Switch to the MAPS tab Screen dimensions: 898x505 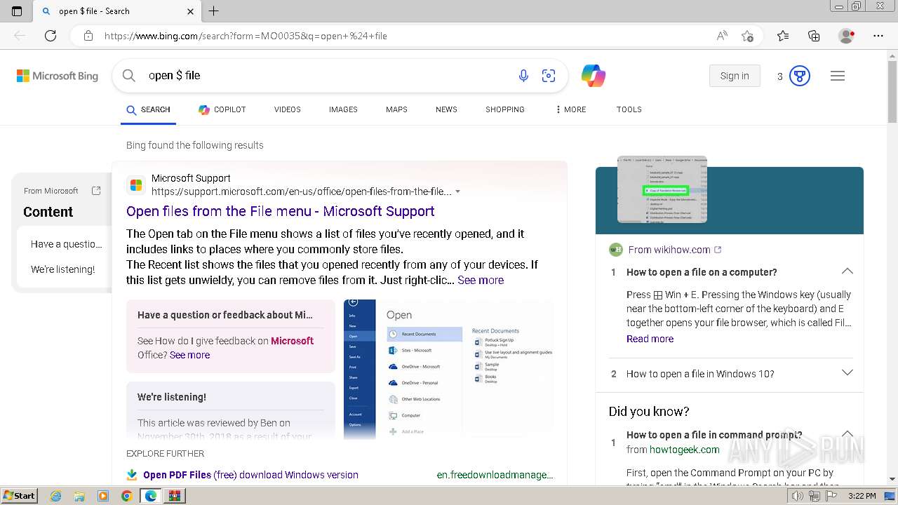point(396,110)
